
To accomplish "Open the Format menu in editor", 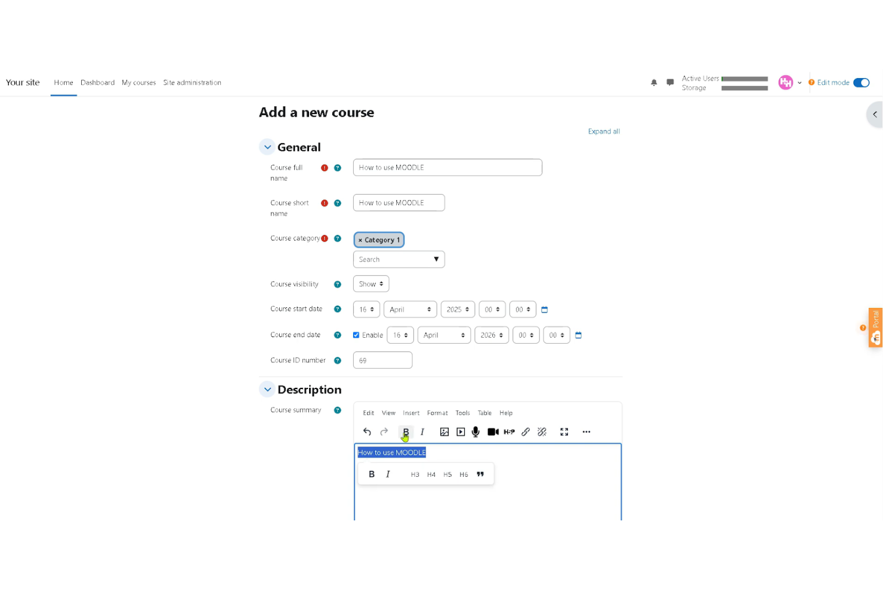I will [437, 413].
